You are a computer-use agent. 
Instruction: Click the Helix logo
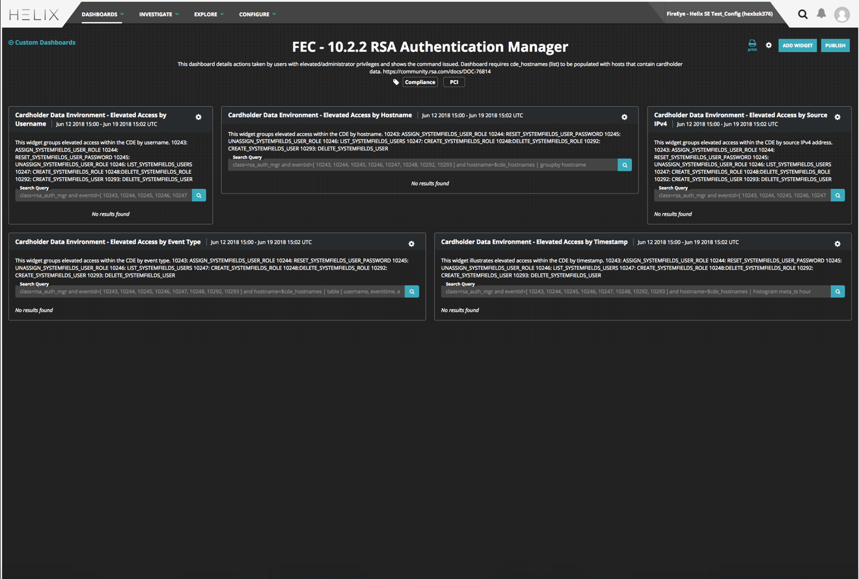pyautogui.click(x=34, y=14)
